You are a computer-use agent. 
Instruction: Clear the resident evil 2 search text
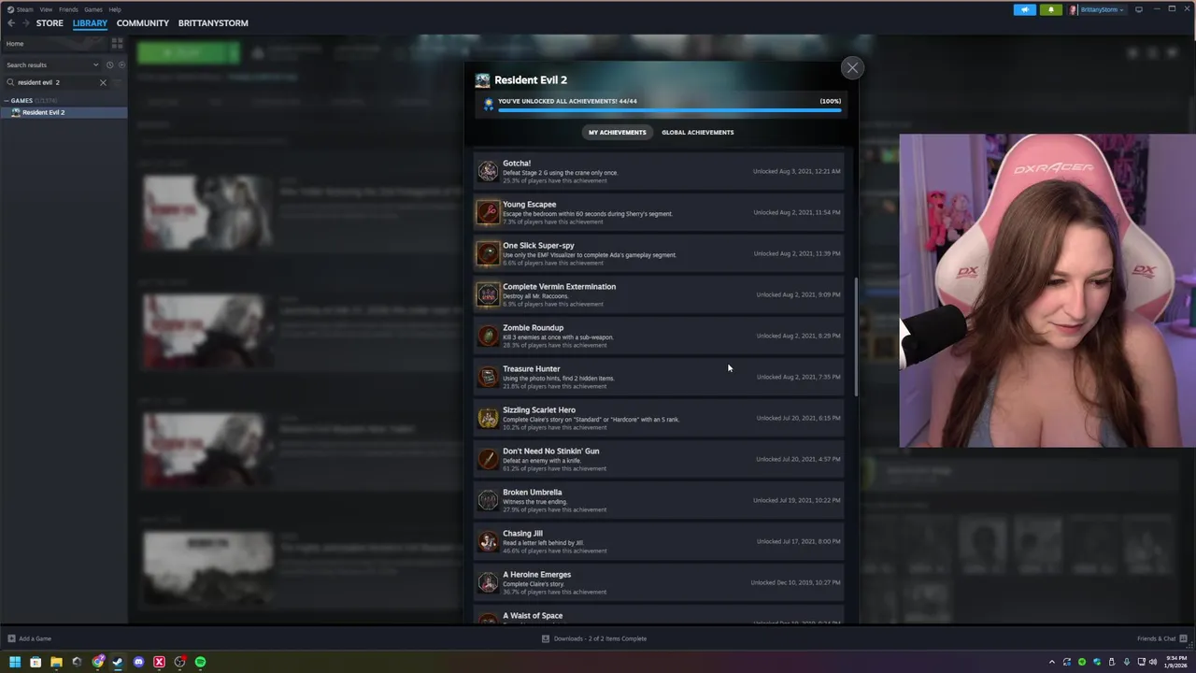pyautogui.click(x=103, y=82)
